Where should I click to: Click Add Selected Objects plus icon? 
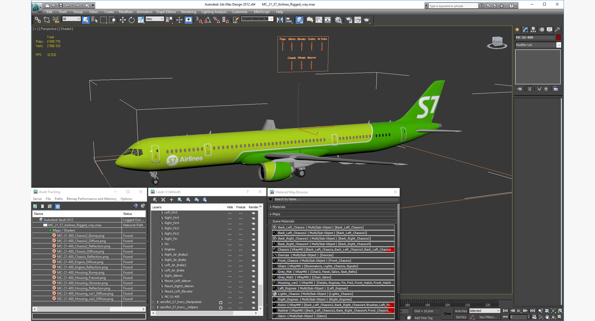(x=172, y=200)
